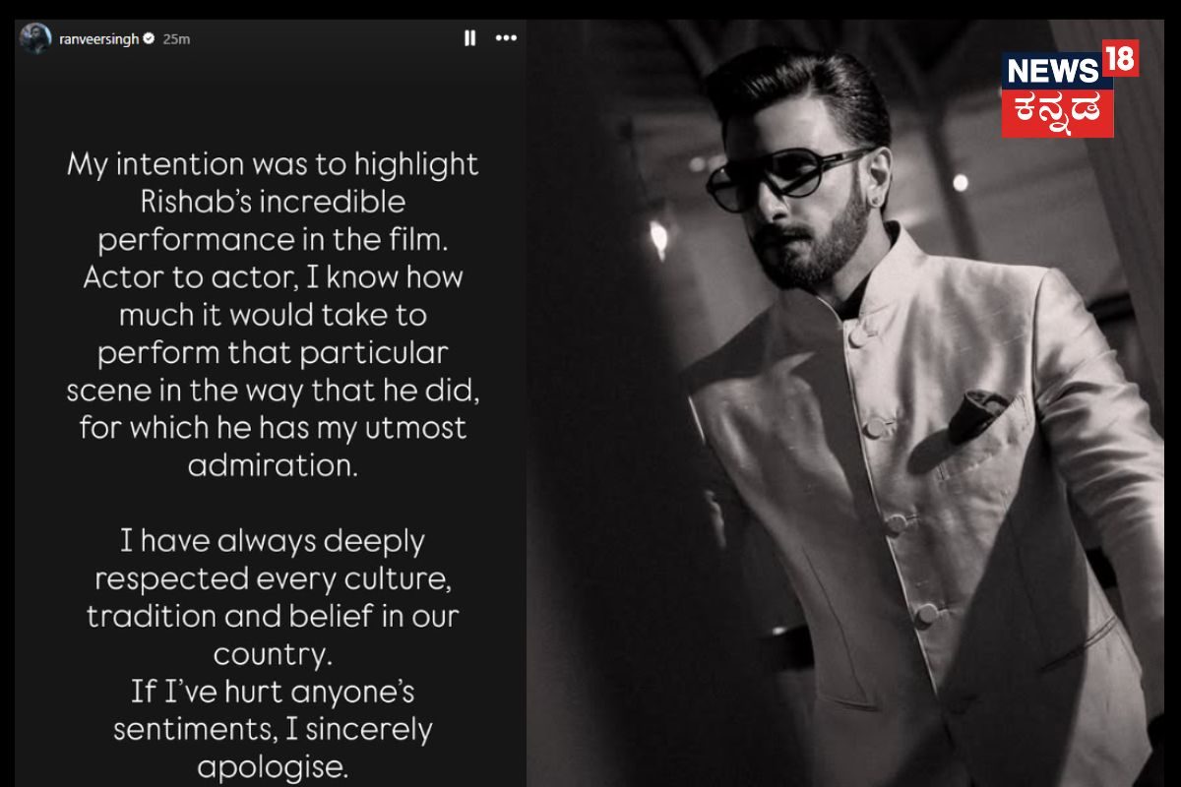Click the line 'If I've hurt anyone's'
1181x787 pixels.
[x=273, y=692]
